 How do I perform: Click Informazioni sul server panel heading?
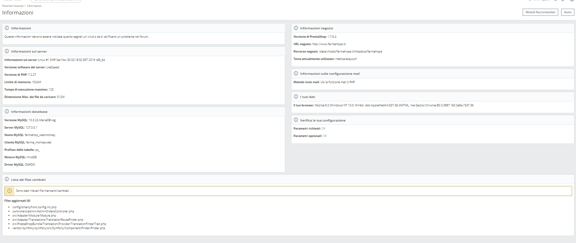coord(29,51)
